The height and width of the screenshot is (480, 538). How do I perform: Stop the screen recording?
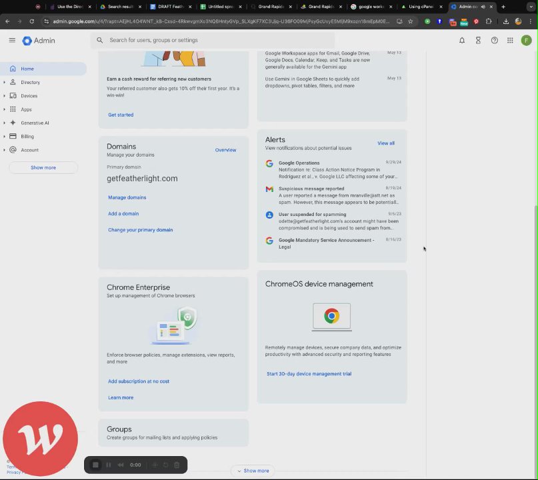(x=95, y=465)
